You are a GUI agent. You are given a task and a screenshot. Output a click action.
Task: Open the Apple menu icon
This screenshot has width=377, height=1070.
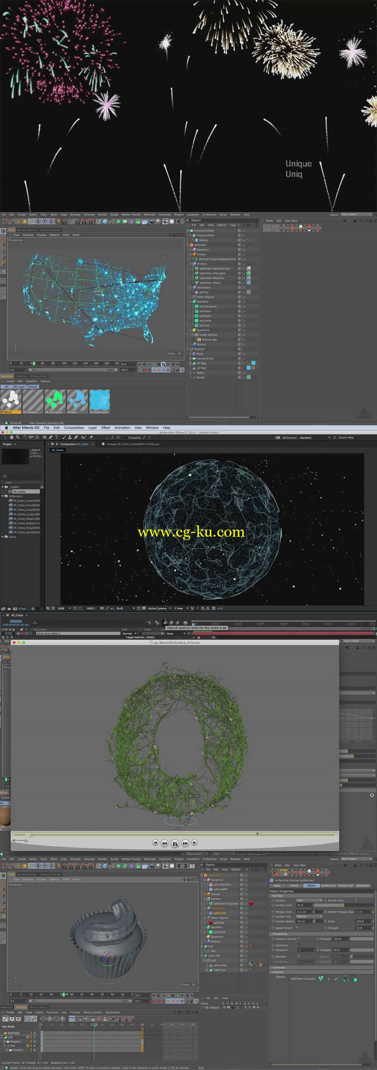tap(7, 428)
